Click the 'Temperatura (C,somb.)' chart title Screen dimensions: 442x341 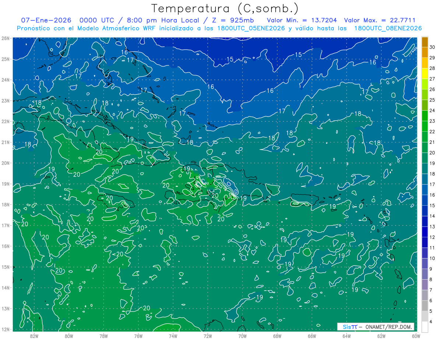click(225, 8)
